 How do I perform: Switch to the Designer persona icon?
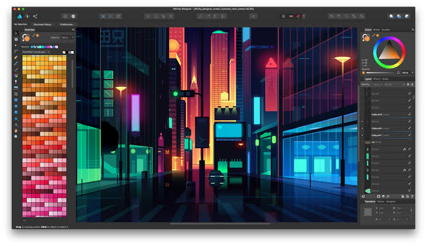tap(20, 16)
